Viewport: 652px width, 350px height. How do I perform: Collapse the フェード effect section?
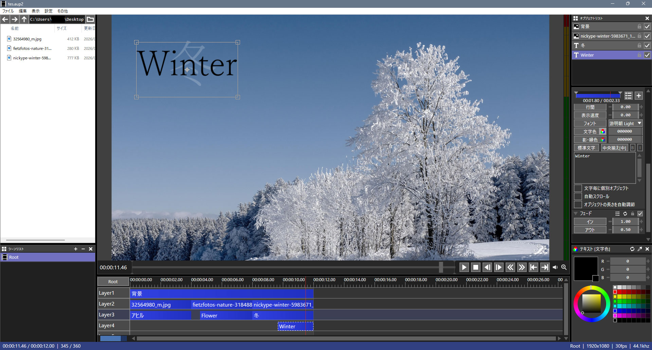click(576, 214)
